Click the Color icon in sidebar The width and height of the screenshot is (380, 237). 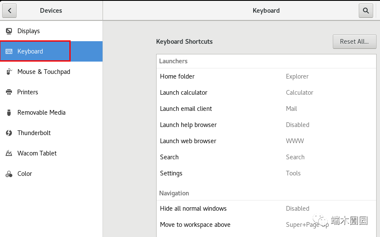point(9,174)
